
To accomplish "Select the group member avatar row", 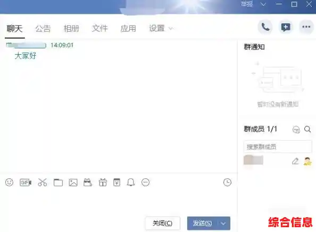I will click(x=278, y=161).
